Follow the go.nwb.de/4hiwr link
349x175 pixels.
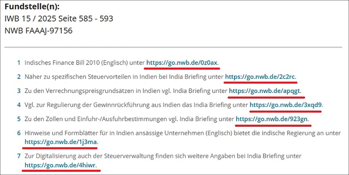[60, 165]
